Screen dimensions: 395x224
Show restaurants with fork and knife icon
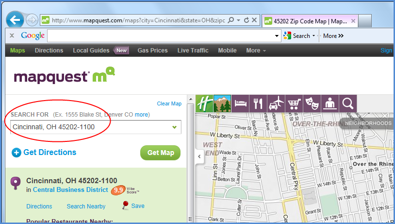point(258,103)
